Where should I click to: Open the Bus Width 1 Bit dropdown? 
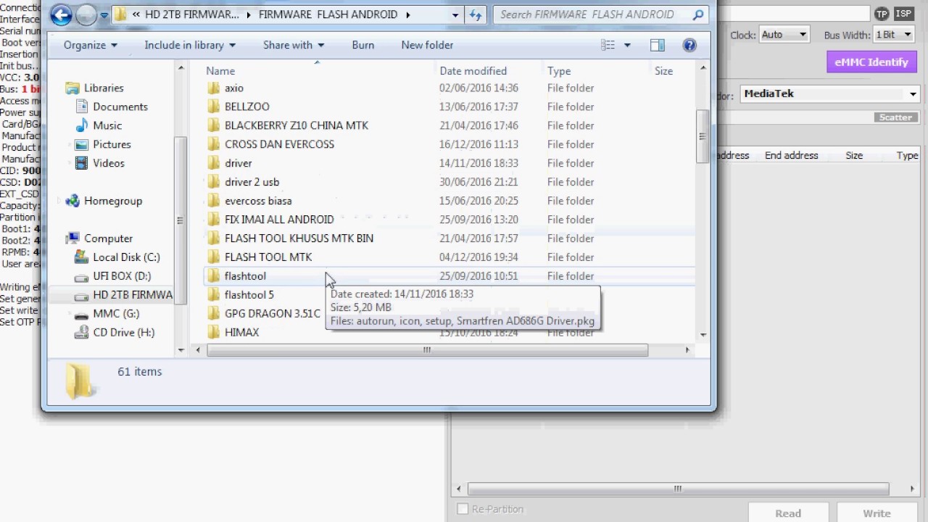(894, 35)
